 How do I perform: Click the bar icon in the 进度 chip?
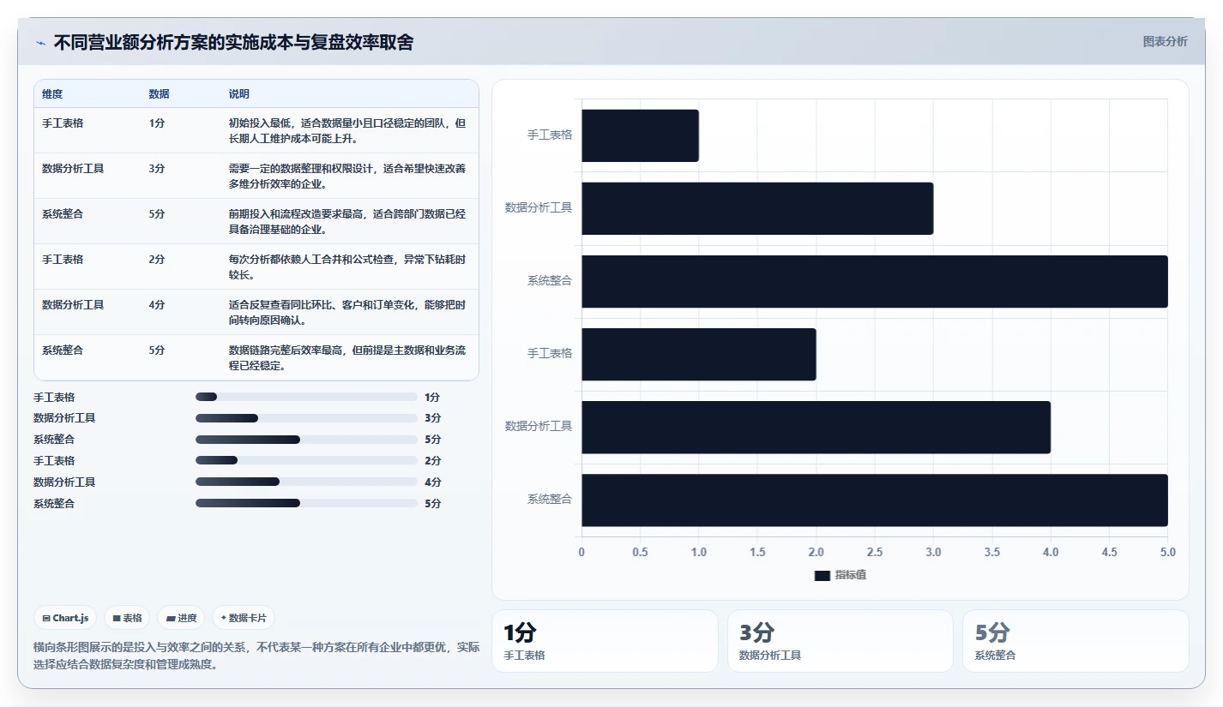point(171,618)
